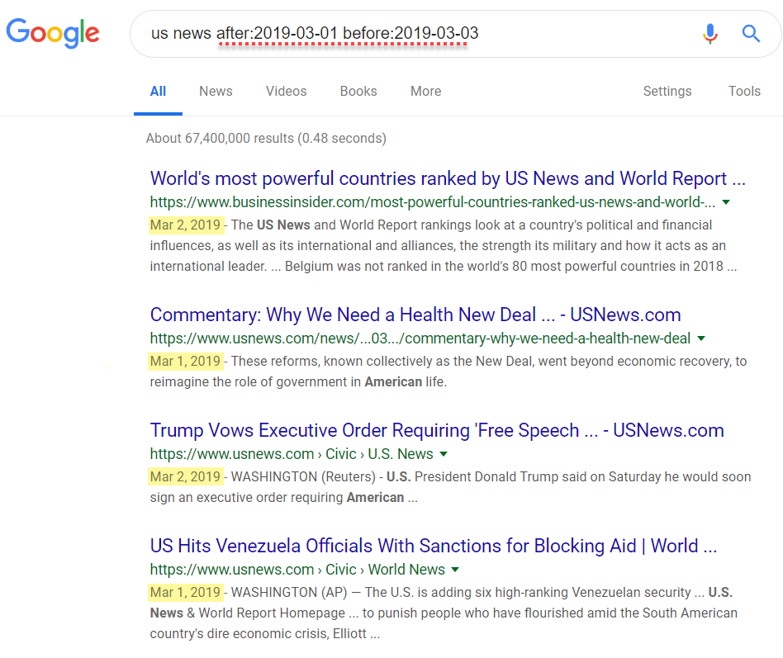
Task: Expand dropdown arrow next to World News breadcrumb
Action: (455, 570)
